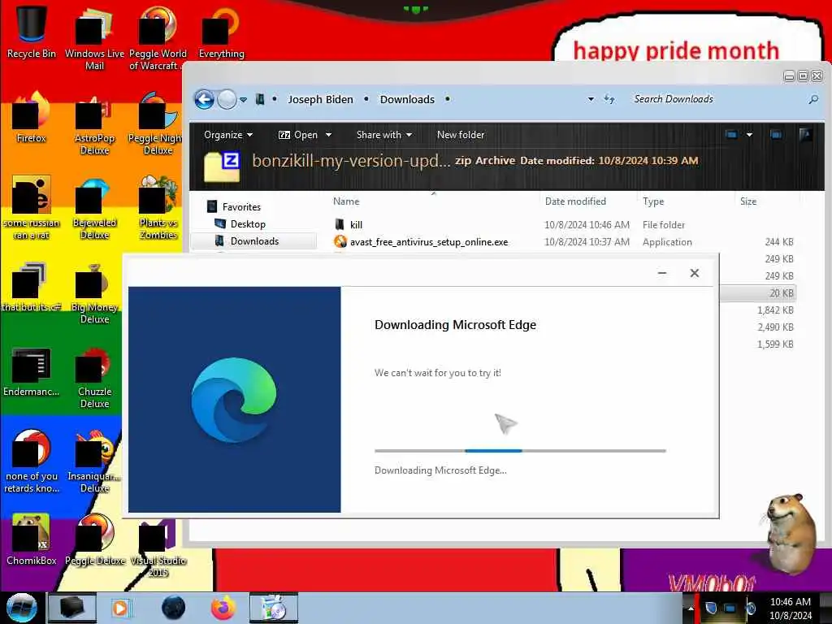Image resolution: width=832 pixels, height=624 pixels.
Task: Open 'some russian ran a rat' icon
Action: click(32, 207)
